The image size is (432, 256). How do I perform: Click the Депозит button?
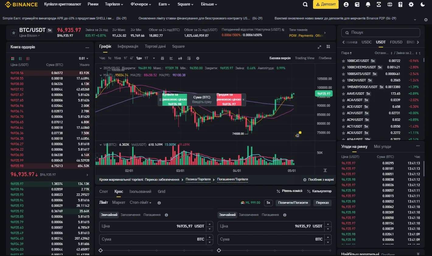pyautogui.click(x=326, y=4)
